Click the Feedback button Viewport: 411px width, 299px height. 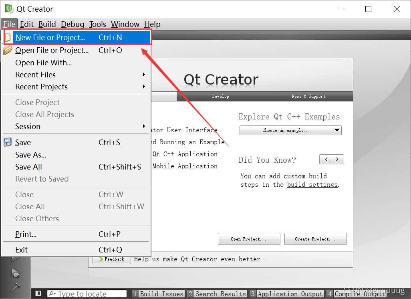[112, 259]
